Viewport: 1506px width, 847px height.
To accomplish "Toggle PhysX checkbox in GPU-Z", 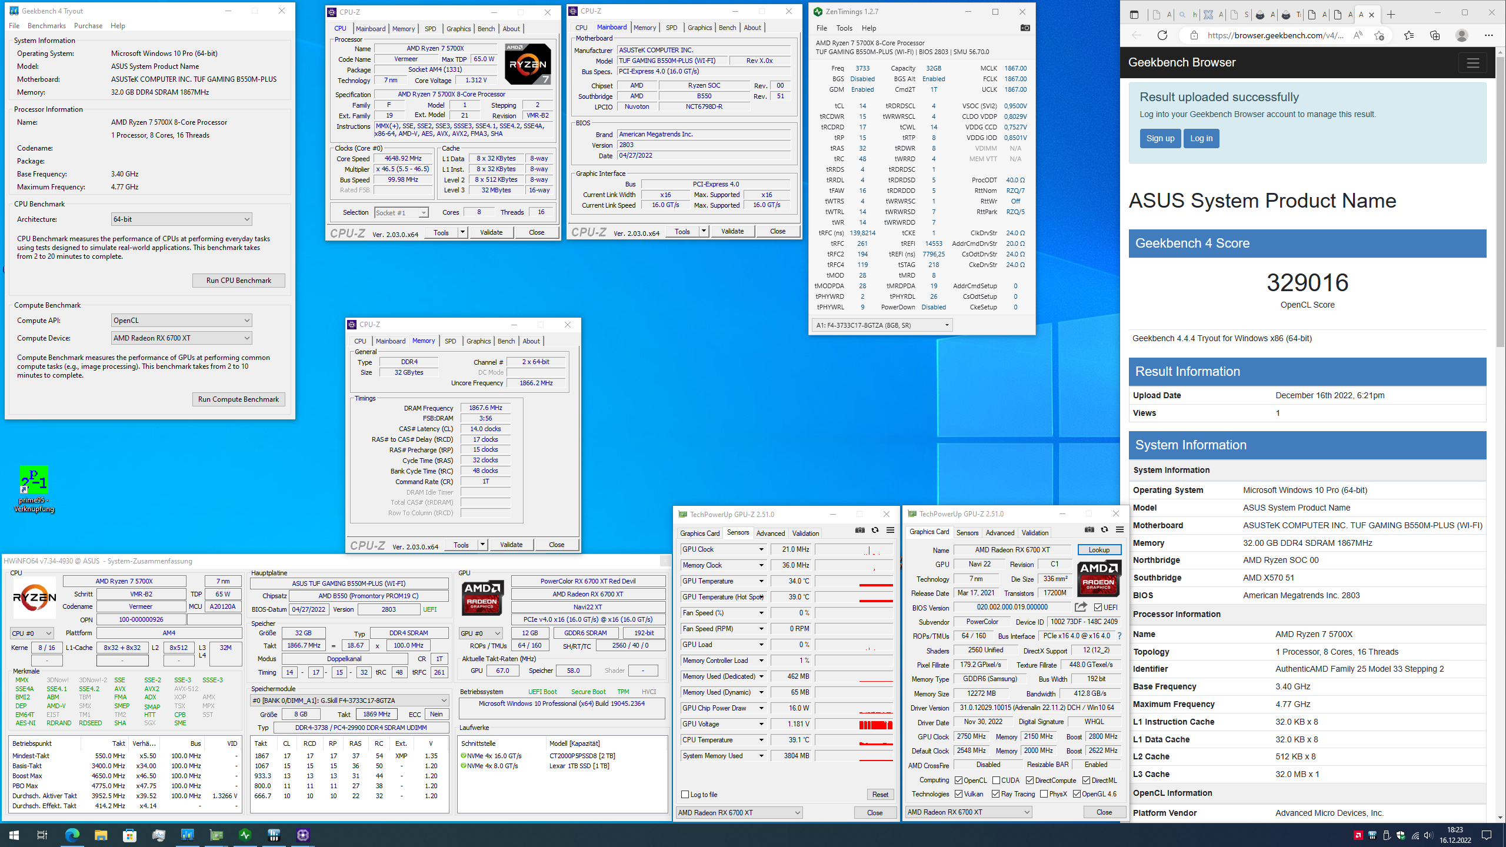I will 1044,793.
